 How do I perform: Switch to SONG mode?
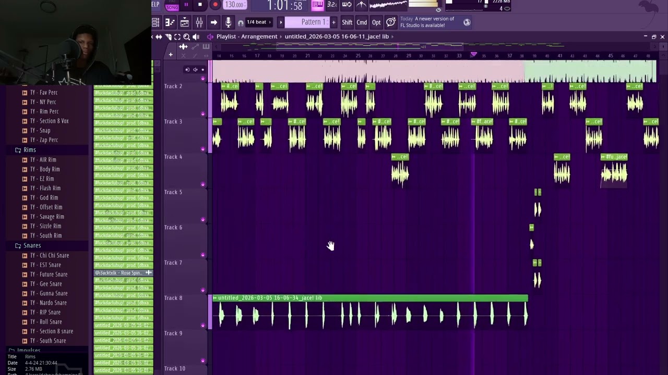172,7
